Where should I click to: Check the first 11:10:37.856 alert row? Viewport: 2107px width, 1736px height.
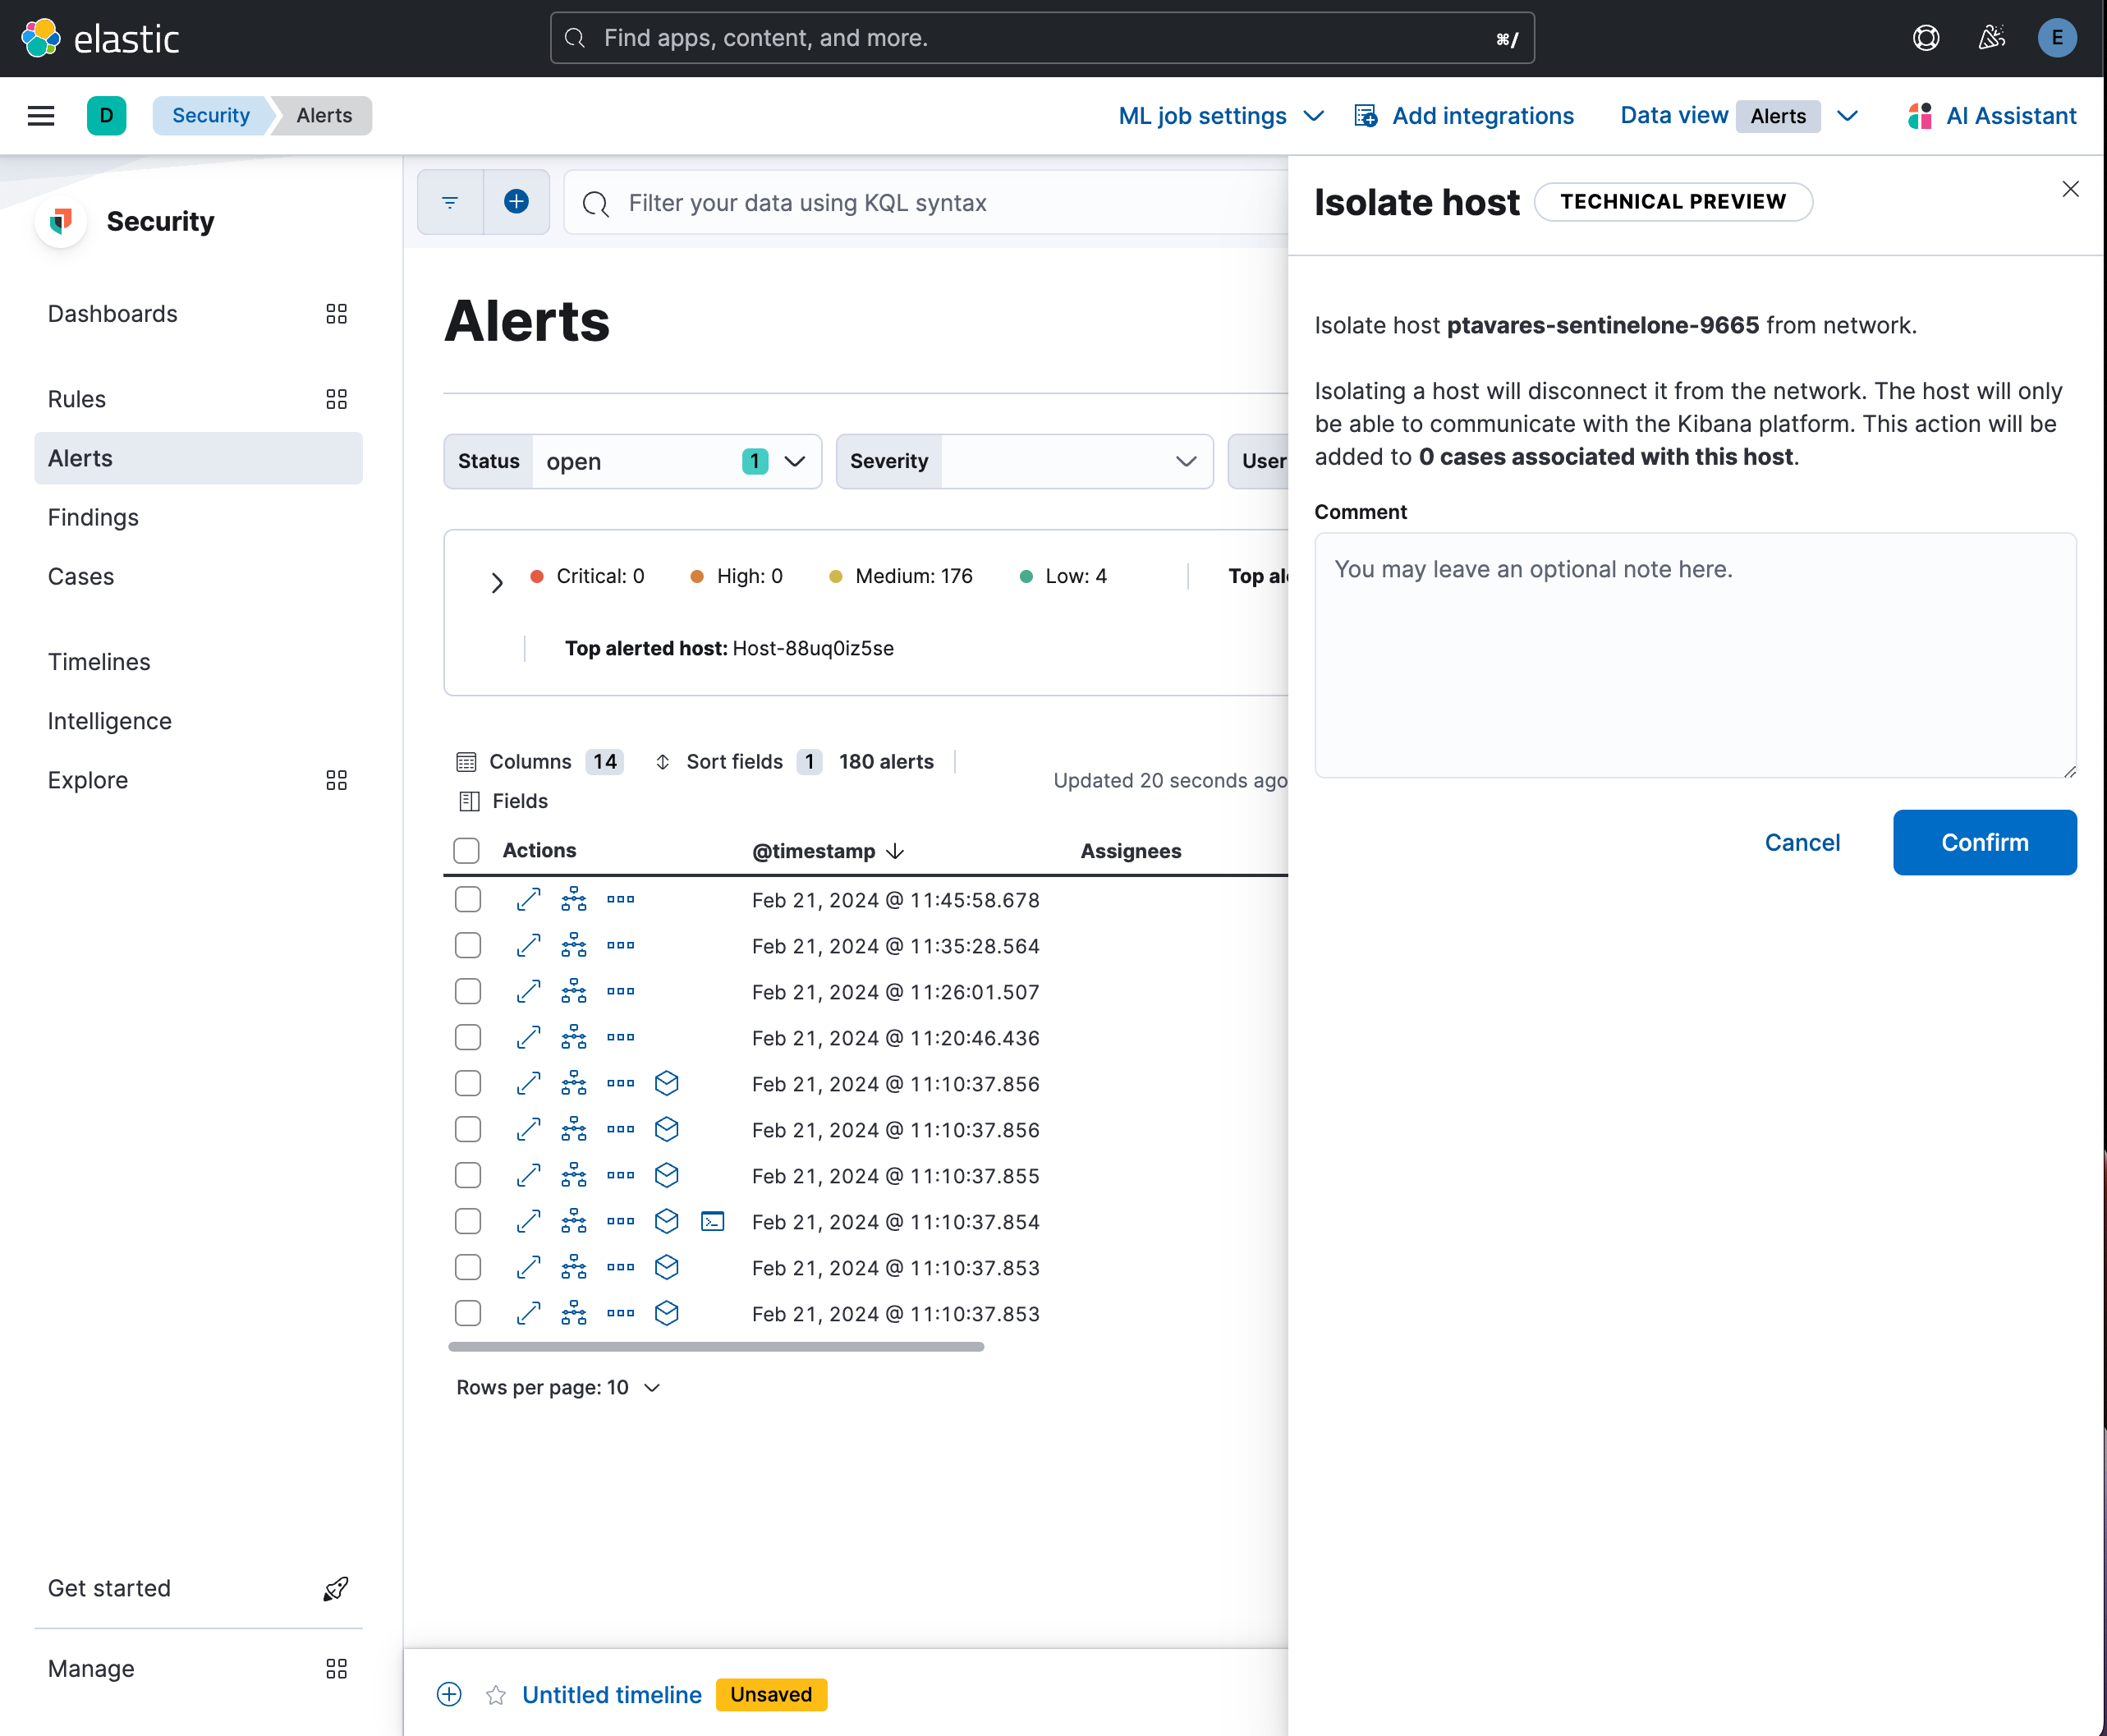(467, 1083)
